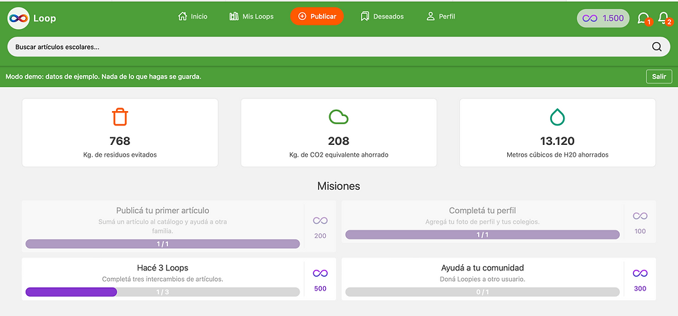The image size is (678, 316).
Task: Select the 13.120 H20 ahorrados value
Action: pos(558,141)
